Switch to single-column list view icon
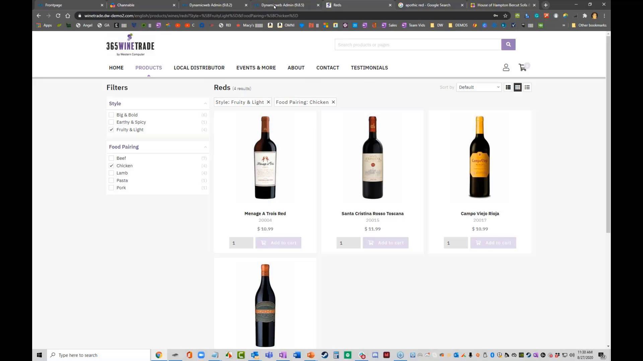Screen dimensions: 643x361 pos(527,87)
